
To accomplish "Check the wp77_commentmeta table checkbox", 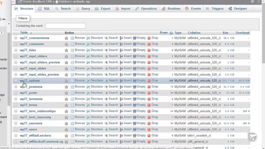I will click(16, 38).
